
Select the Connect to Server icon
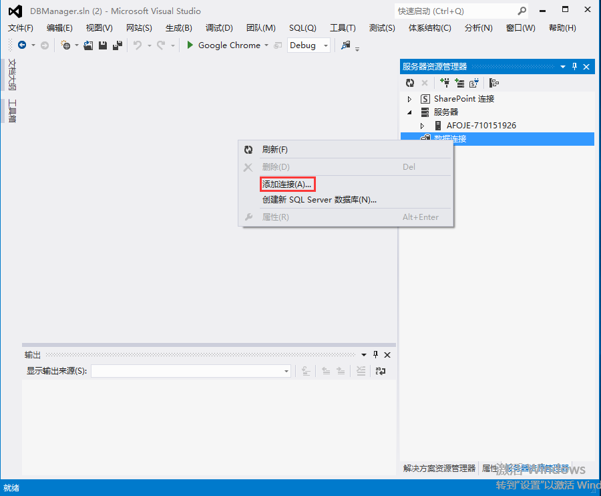click(x=459, y=83)
